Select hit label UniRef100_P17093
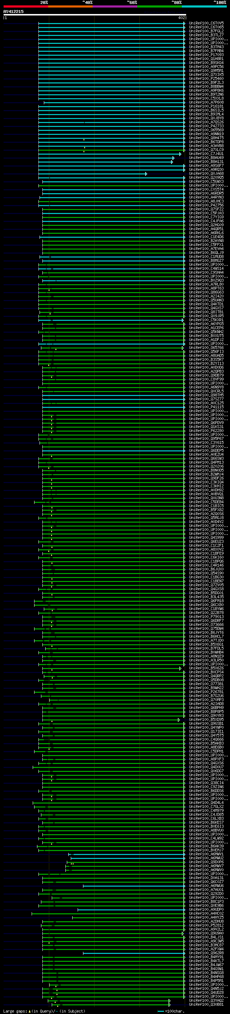This screenshot has width=230, height=1014. click(x=206, y=55)
